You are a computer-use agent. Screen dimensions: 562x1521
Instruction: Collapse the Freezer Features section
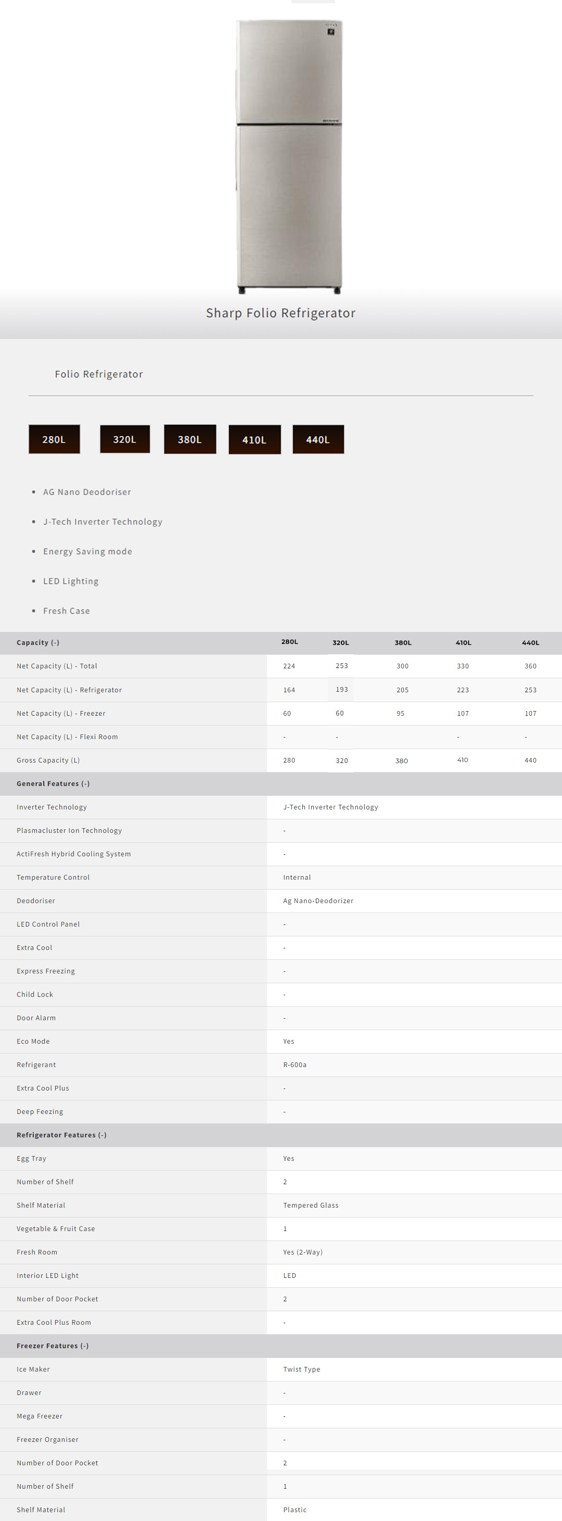(53, 1346)
